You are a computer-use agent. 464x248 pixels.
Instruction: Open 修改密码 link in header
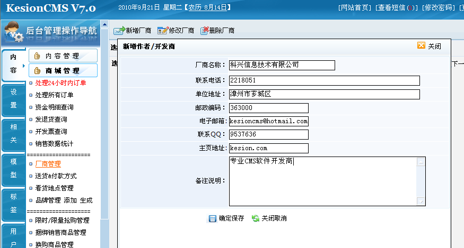(x=439, y=8)
